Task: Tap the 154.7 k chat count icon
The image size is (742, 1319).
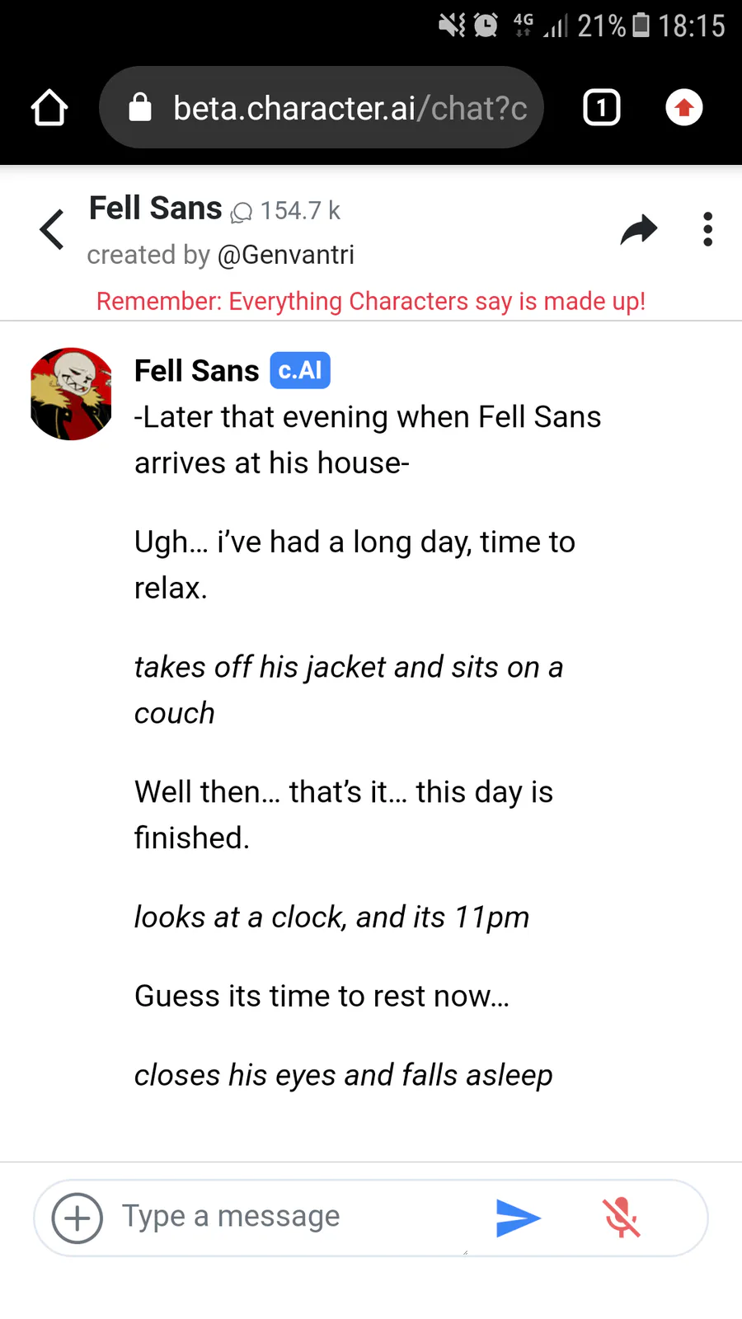Action: pyautogui.click(x=242, y=213)
